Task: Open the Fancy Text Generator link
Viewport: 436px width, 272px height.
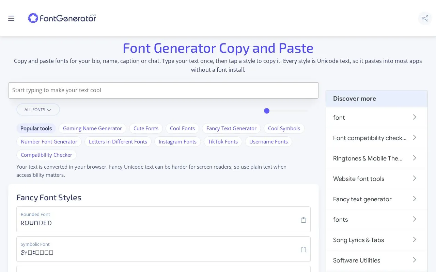Action: coord(231,128)
